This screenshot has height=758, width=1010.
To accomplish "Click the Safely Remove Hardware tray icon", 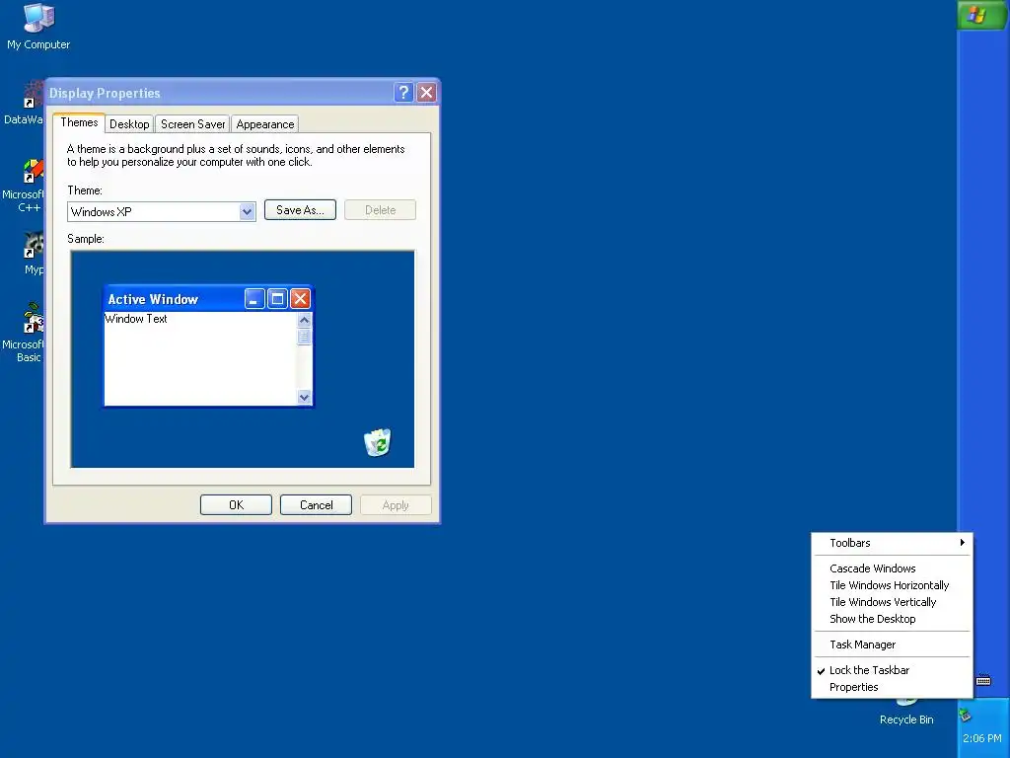I will click(965, 715).
